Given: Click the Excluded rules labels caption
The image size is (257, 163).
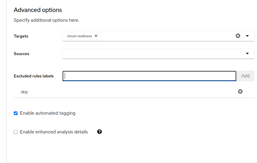Looking at the screenshot, I should click(x=34, y=76).
